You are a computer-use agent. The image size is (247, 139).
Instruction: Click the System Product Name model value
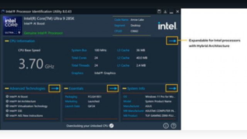[158, 101]
